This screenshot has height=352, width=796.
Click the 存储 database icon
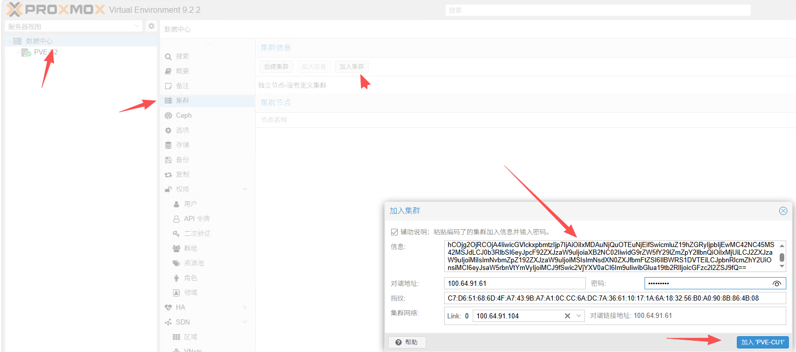tap(168, 145)
